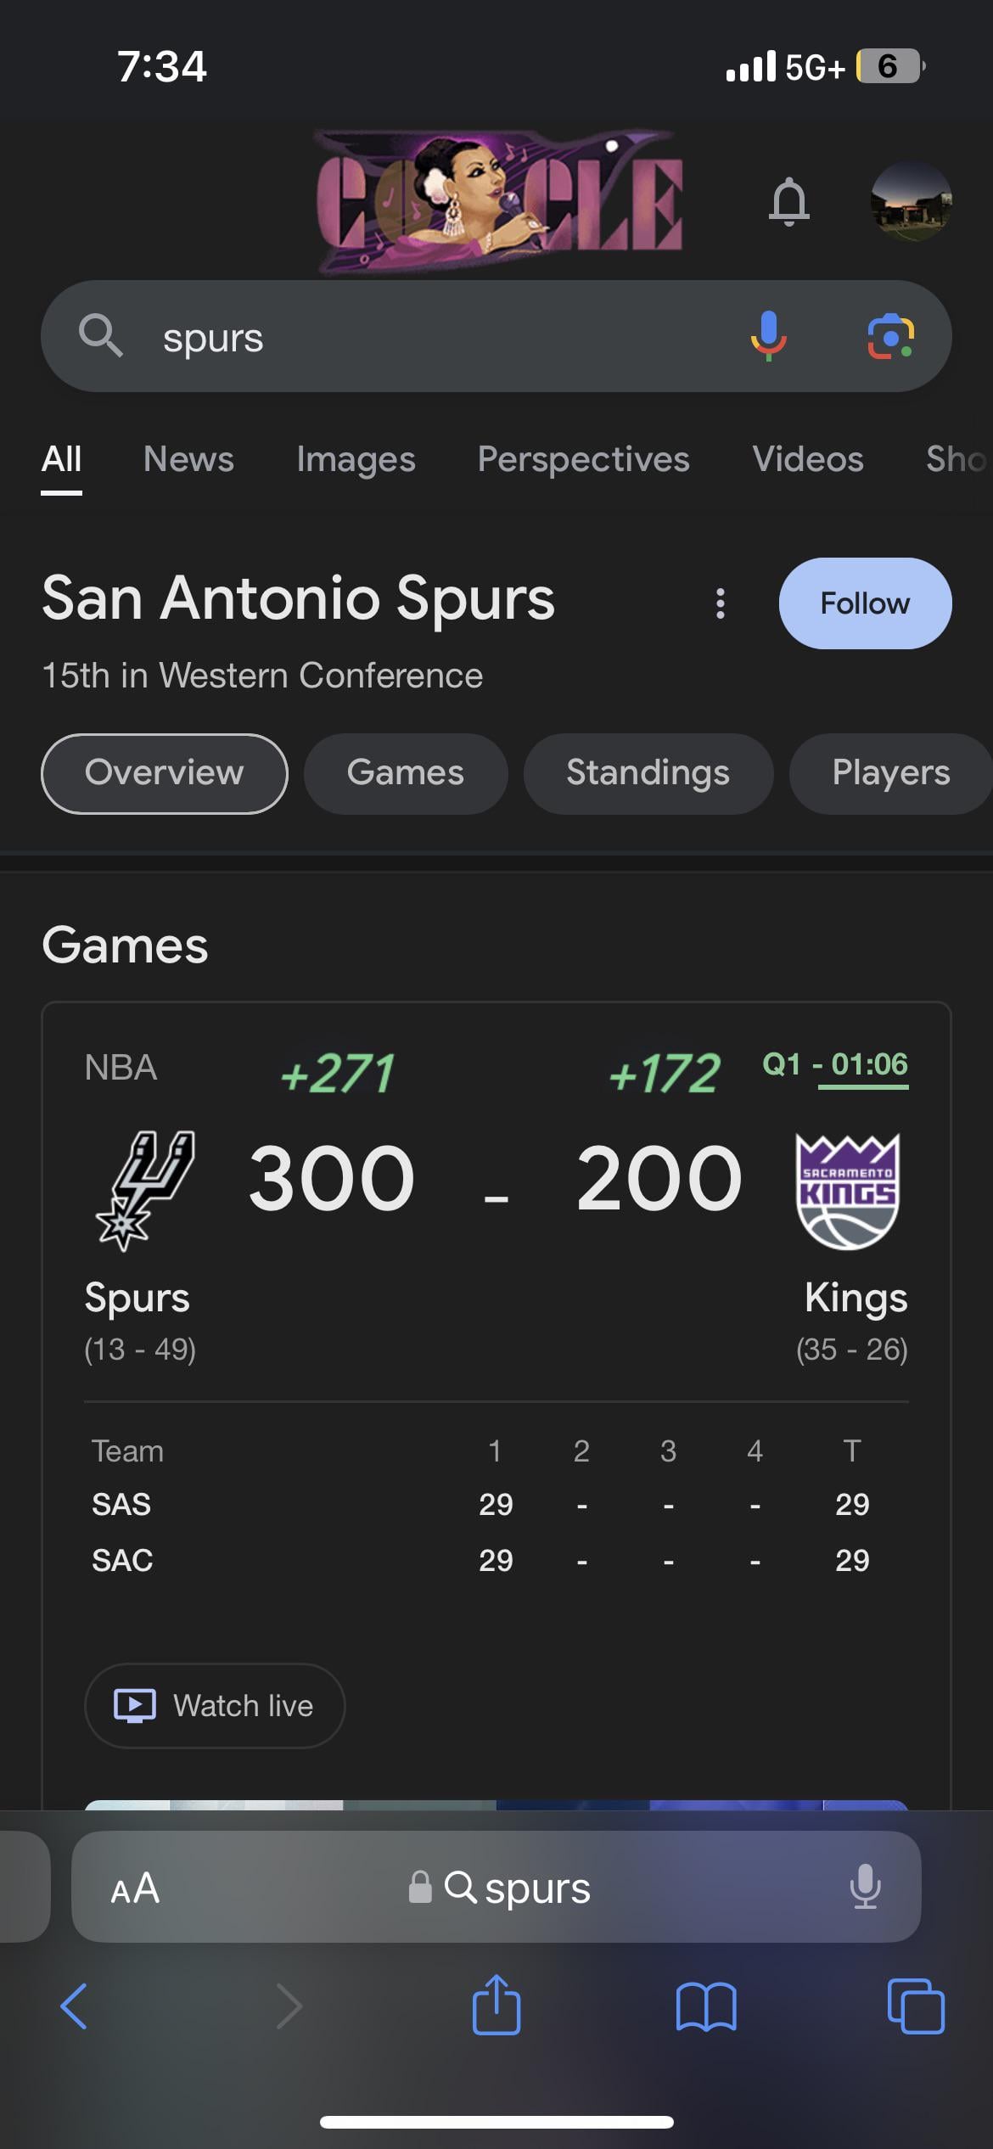Switch to the News search tab

click(x=188, y=459)
